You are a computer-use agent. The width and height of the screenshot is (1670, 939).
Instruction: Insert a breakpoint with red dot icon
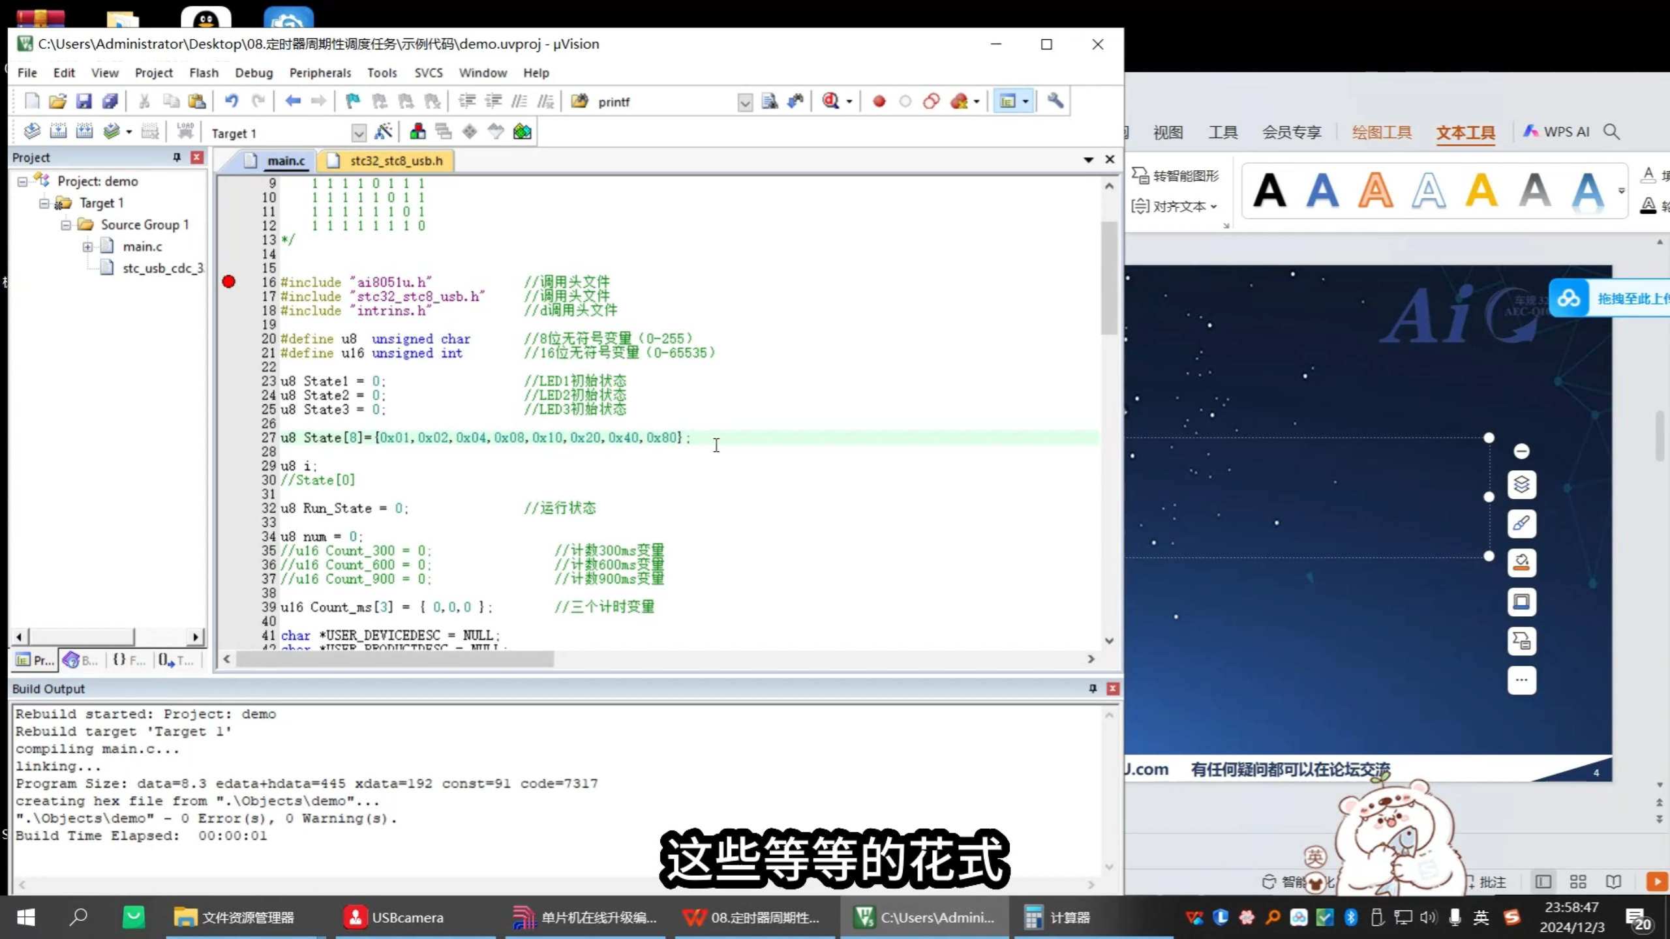click(878, 101)
